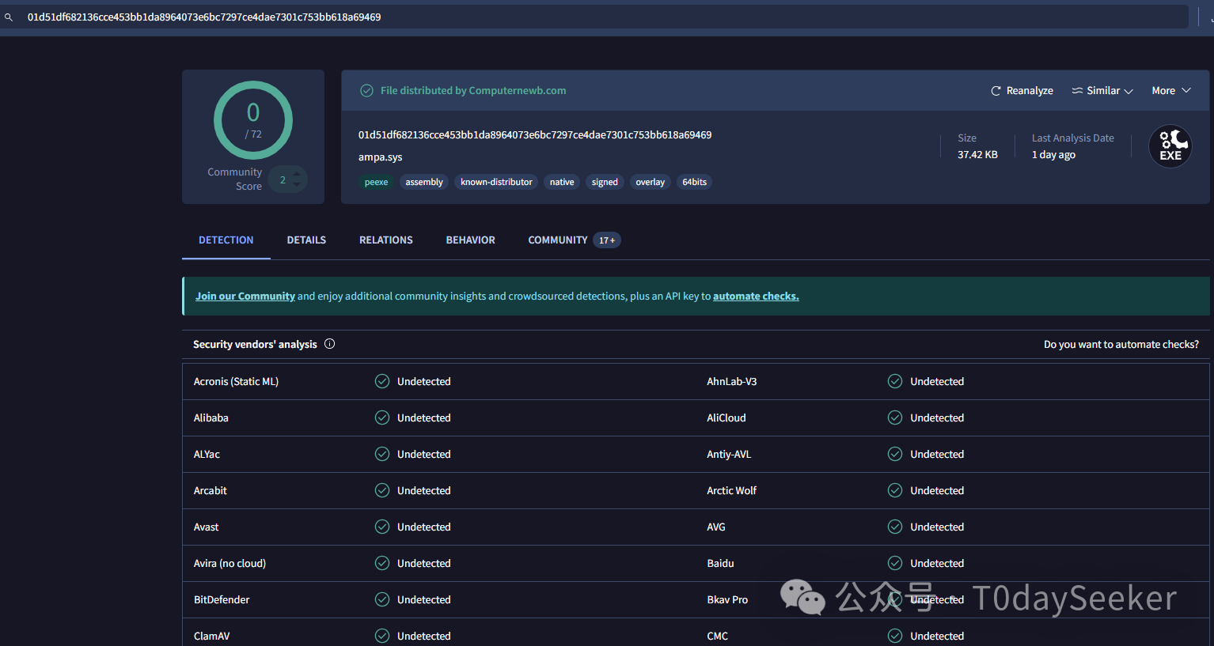The width and height of the screenshot is (1214, 646).
Task: Click the ClamAV undetected check icon
Action: pos(382,636)
